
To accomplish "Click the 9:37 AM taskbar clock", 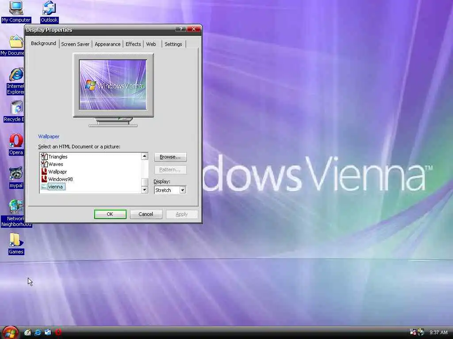I will coord(438,332).
